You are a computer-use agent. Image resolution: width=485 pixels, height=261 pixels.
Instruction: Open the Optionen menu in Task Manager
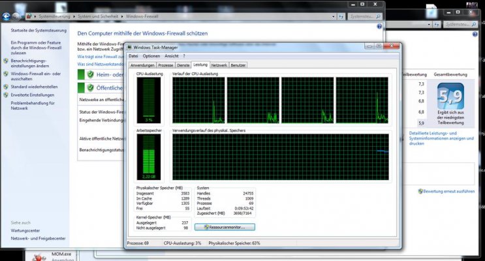pyautogui.click(x=151, y=56)
